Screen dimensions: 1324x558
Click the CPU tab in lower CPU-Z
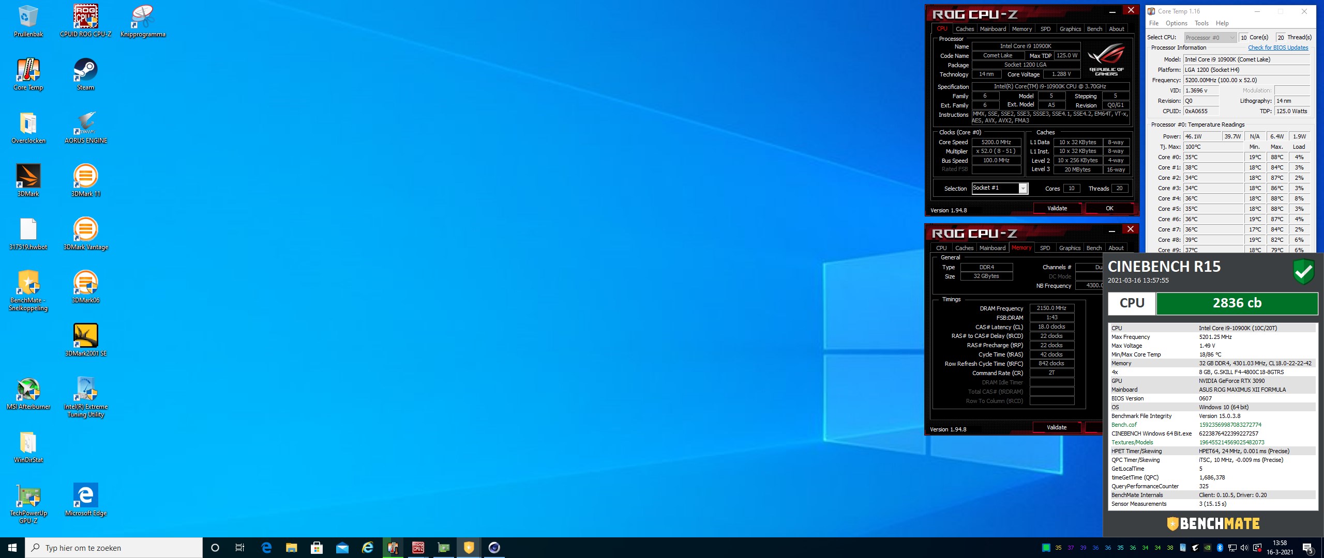point(941,248)
